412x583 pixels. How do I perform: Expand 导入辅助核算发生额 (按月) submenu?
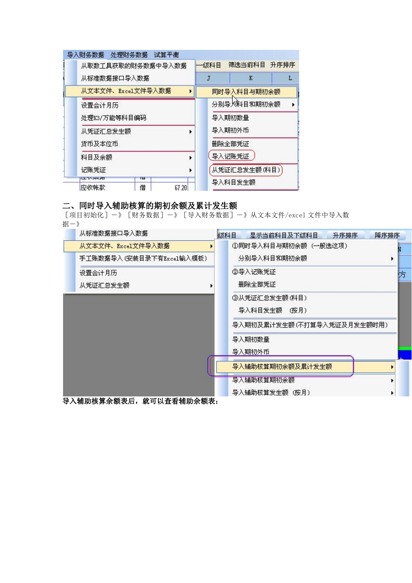pos(307,393)
